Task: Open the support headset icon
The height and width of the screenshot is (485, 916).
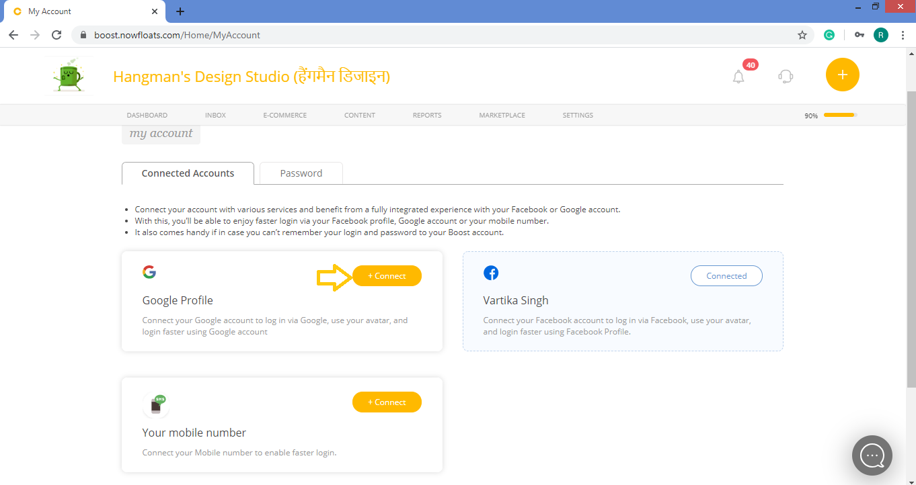Action: point(785,76)
